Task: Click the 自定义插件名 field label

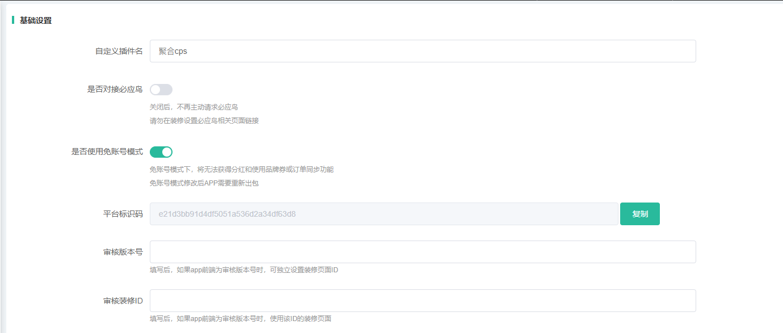Action: coord(119,51)
